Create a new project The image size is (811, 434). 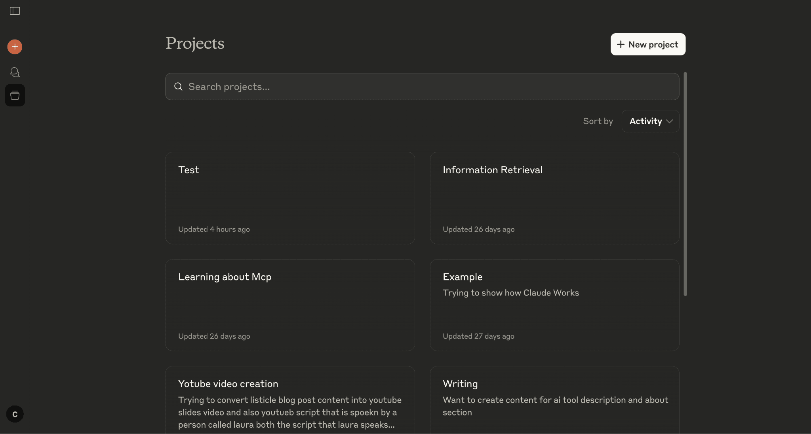click(x=647, y=44)
